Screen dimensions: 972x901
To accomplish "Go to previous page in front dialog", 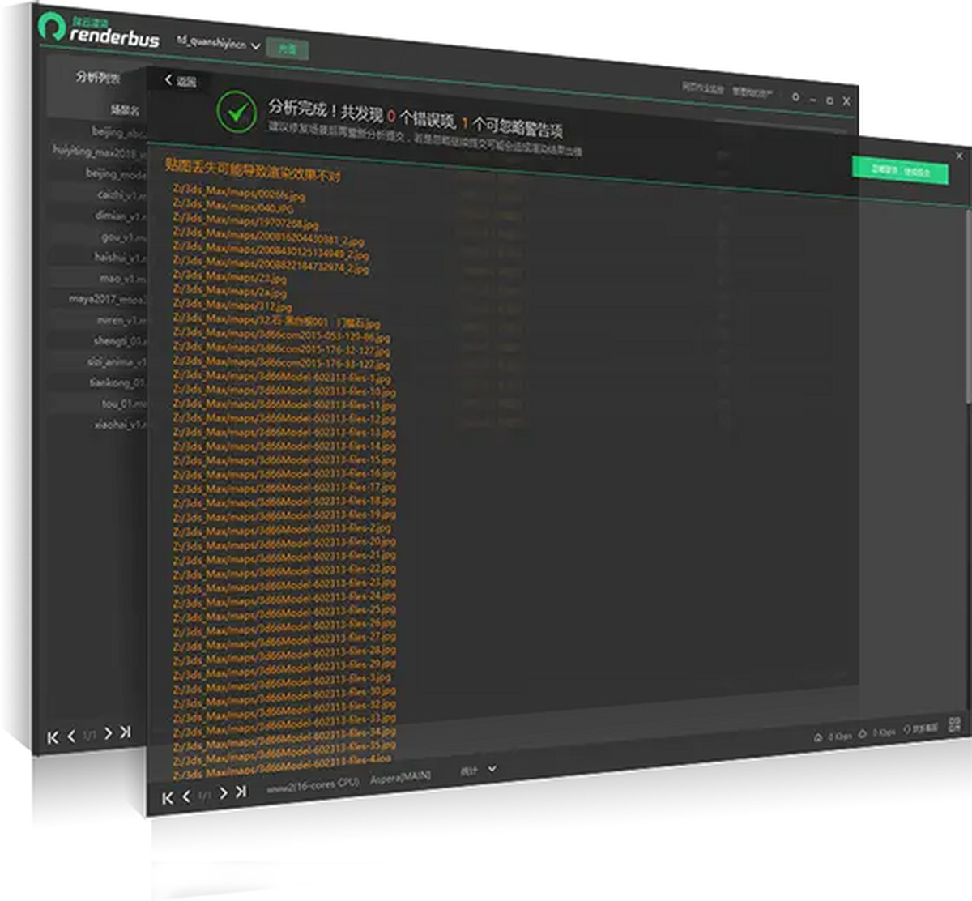I will (x=186, y=797).
